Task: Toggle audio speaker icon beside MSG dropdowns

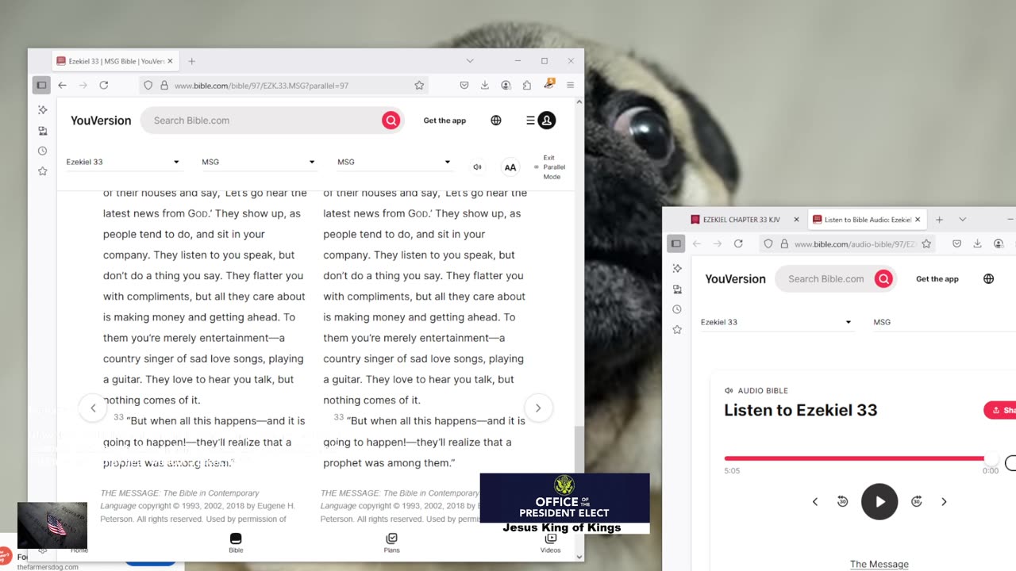Action: point(477,167)
